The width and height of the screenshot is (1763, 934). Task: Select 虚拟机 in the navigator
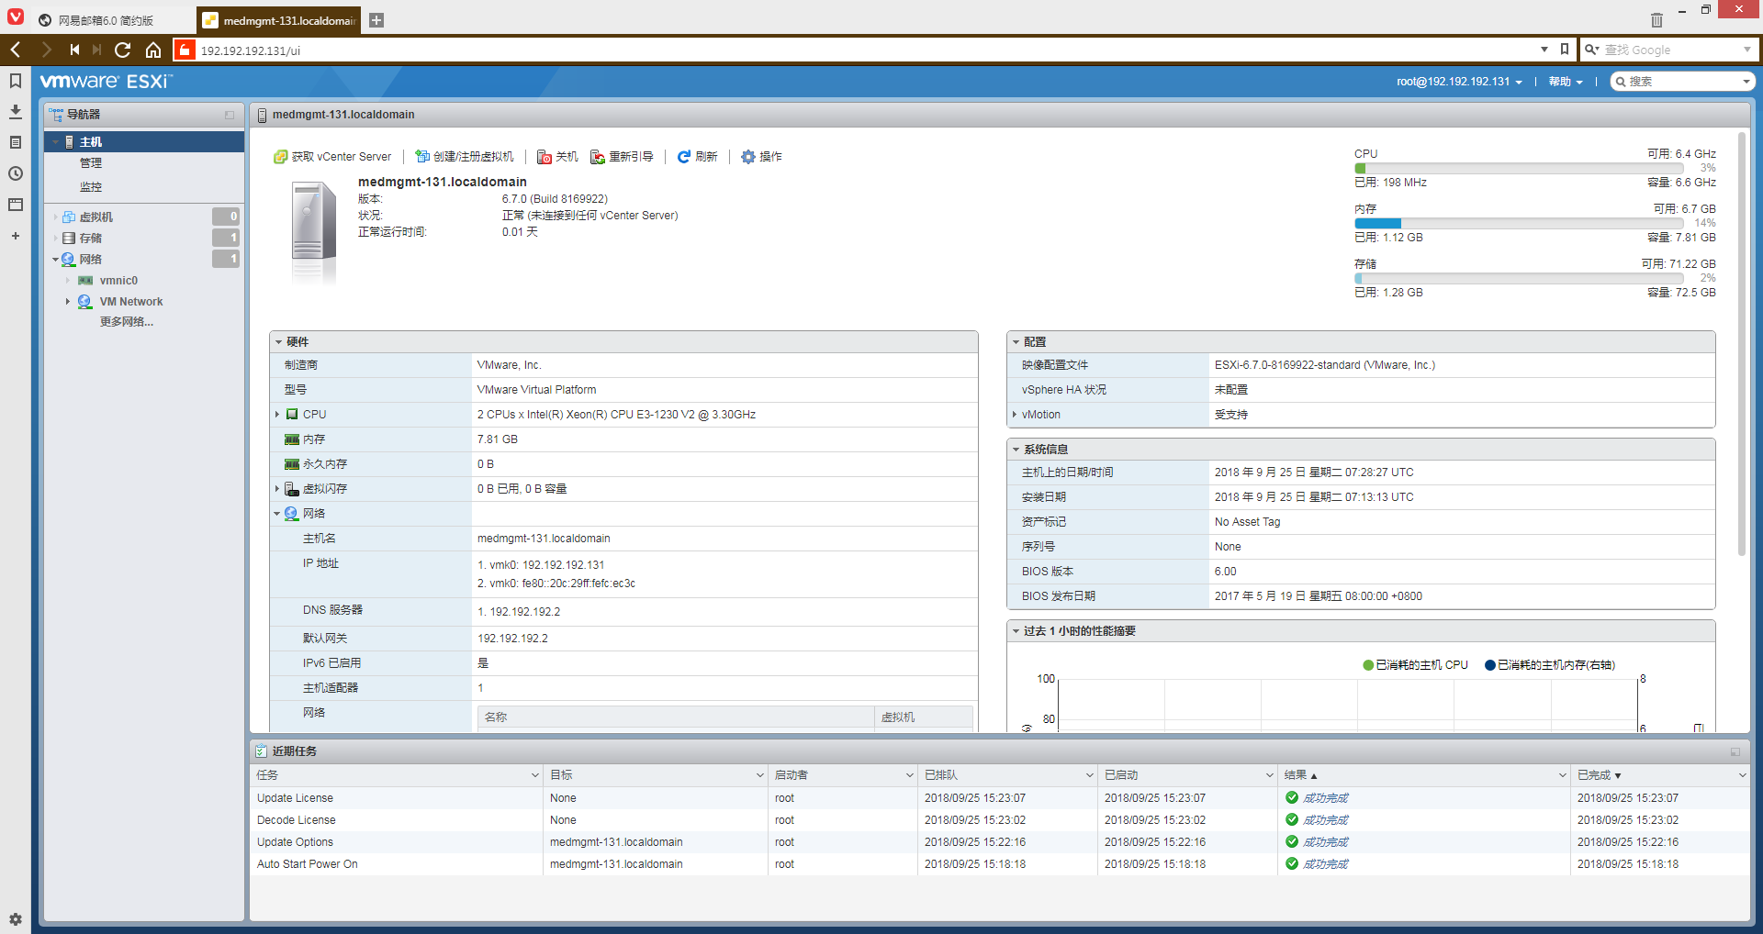96,217
